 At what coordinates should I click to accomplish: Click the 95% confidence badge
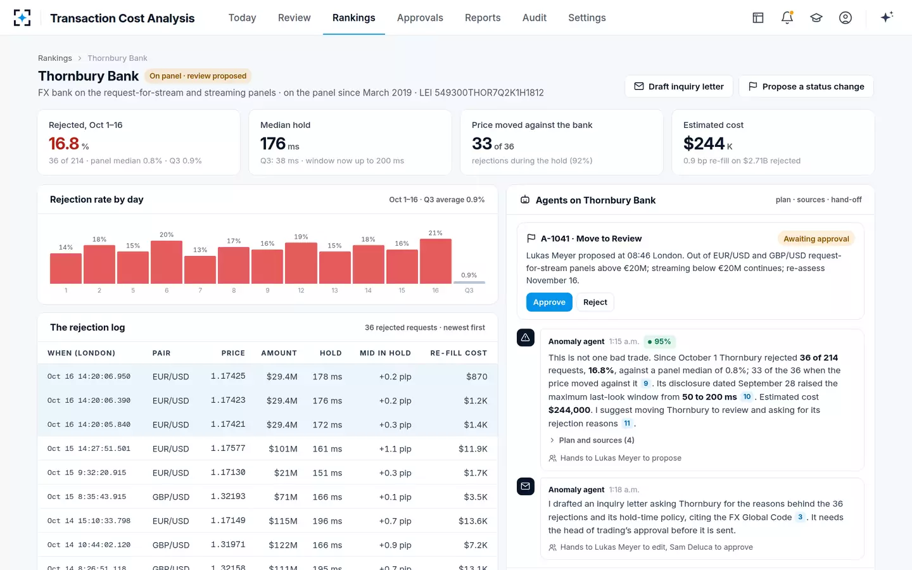659,341
